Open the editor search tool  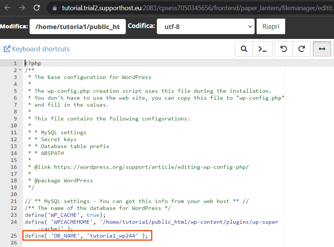click(x=244, y=49)
